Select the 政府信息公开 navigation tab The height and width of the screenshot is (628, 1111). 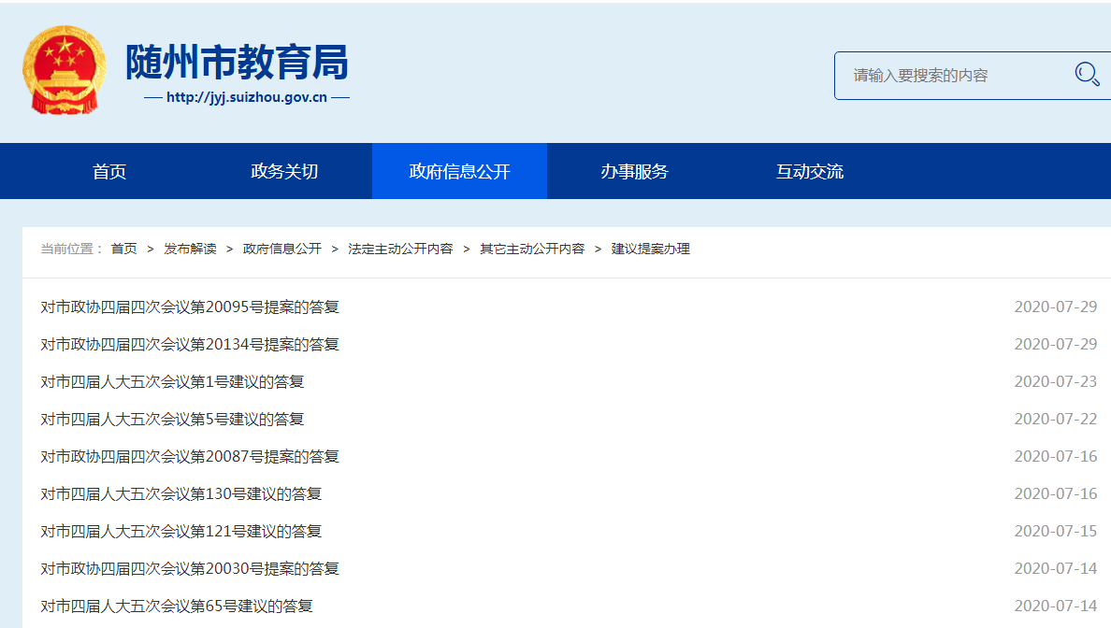pos(459,171)
